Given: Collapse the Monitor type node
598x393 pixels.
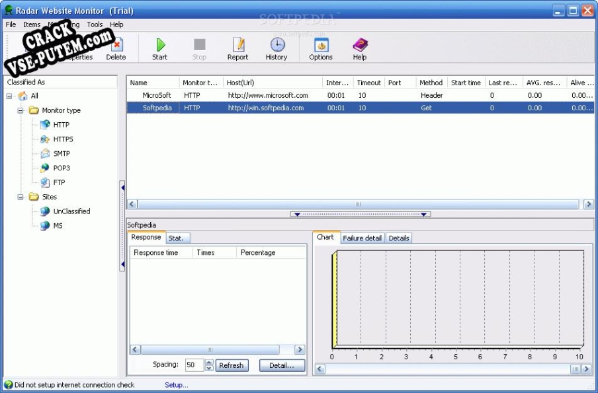Looking at the screenshot, I should tap(21, 111).
